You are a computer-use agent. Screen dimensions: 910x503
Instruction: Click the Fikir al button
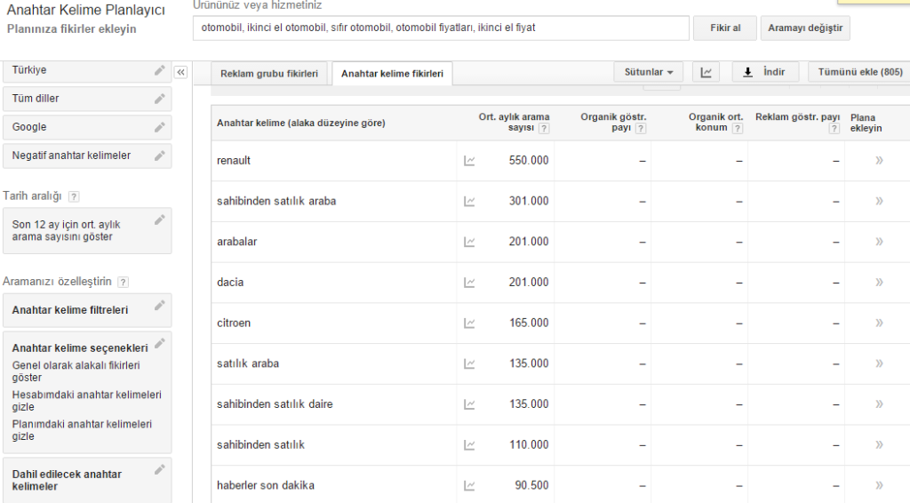coord(725,28)
